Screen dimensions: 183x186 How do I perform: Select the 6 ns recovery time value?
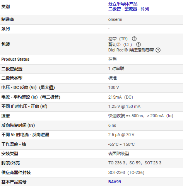coord(112,125)
